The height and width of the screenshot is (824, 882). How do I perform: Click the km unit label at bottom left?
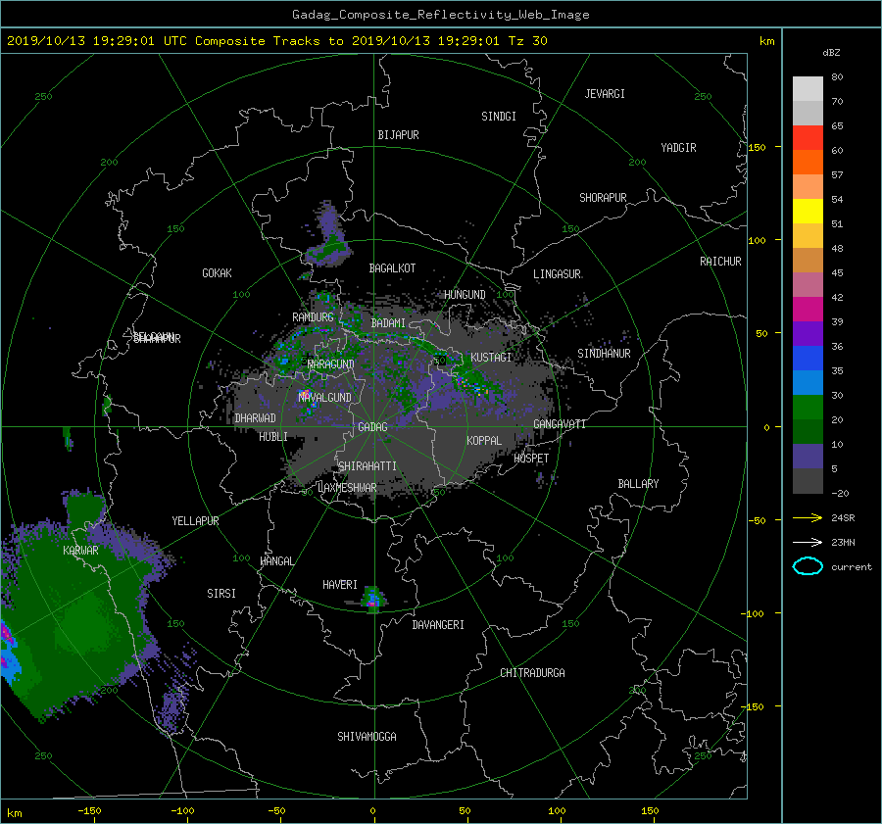pyautogui.click(x=14, y=813)
